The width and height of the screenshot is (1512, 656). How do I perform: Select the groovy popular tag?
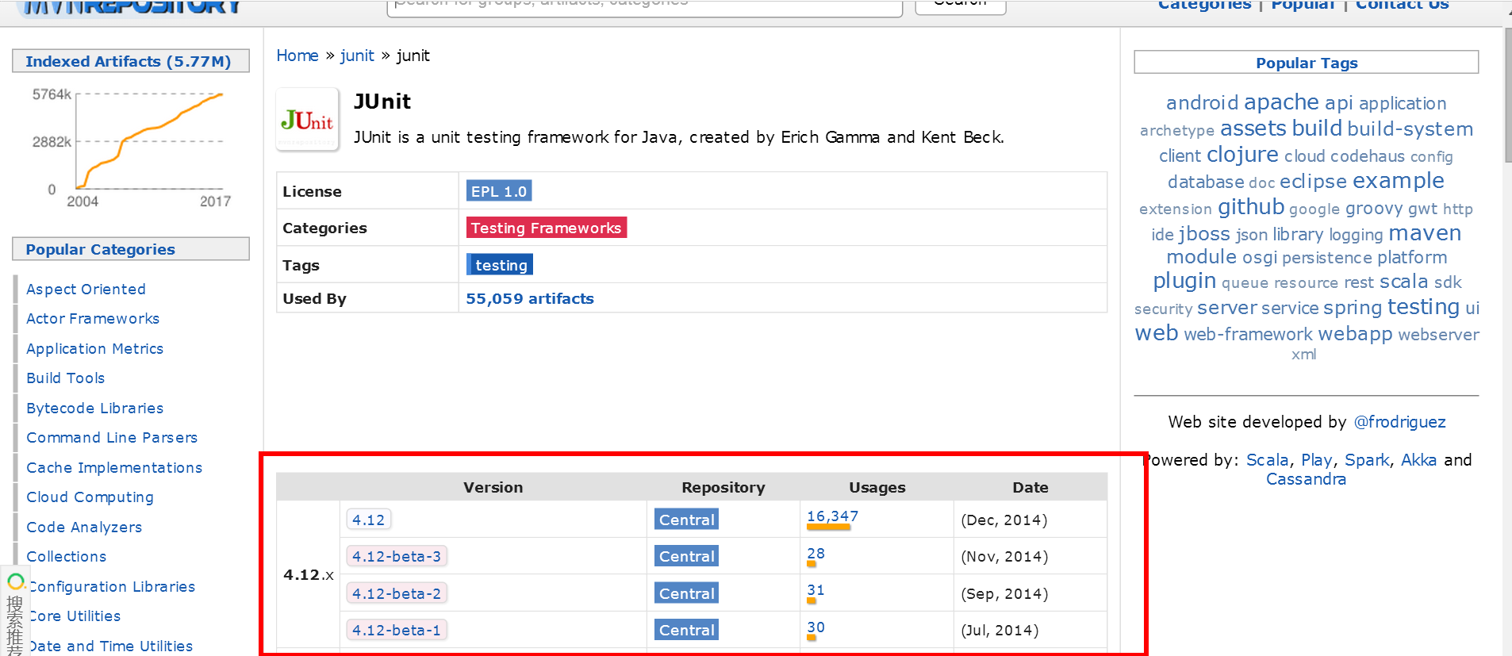click(1374, 209)
